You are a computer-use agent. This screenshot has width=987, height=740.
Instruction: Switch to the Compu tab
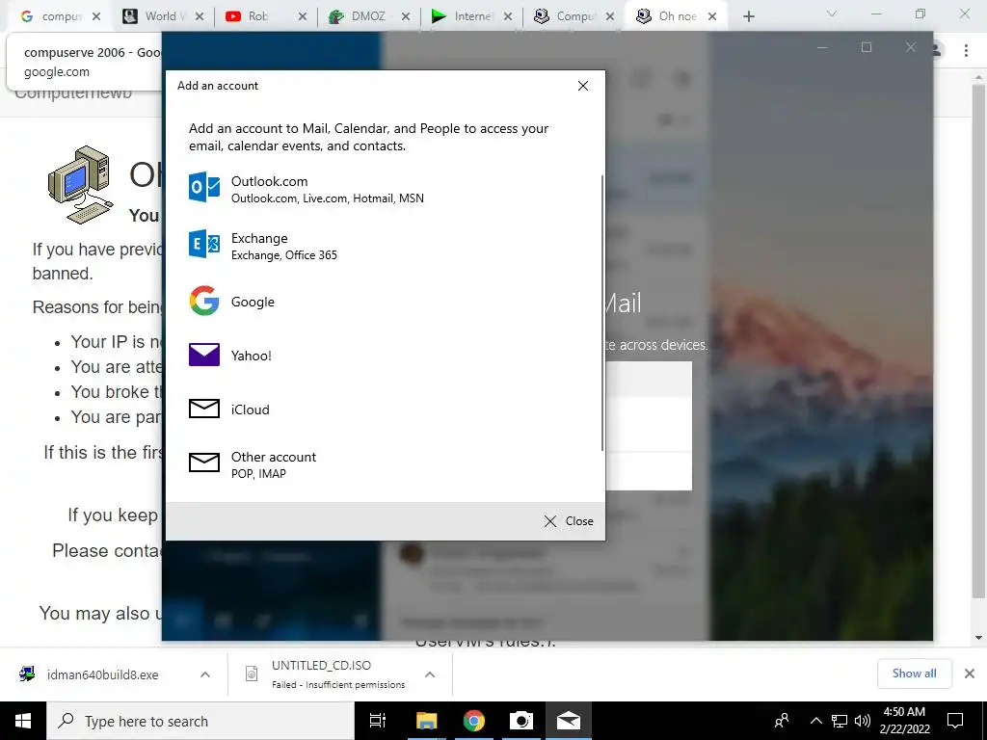tap(566, 16)
